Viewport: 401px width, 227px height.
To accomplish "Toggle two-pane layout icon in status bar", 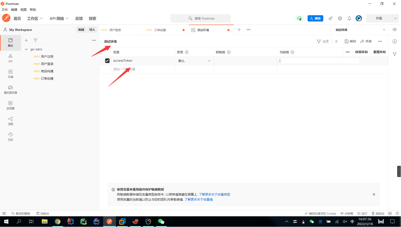I will tap(390, 214).
